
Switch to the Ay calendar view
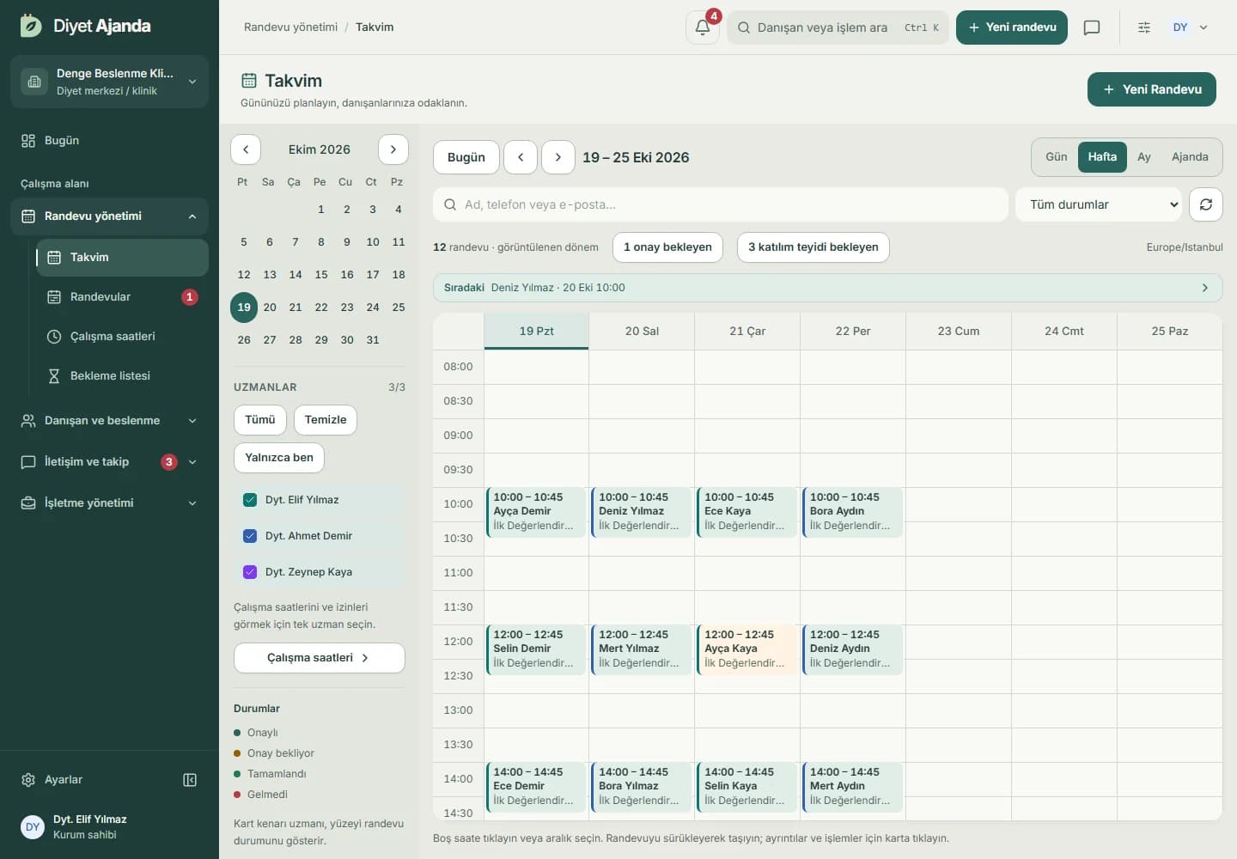coord(1143,157)
